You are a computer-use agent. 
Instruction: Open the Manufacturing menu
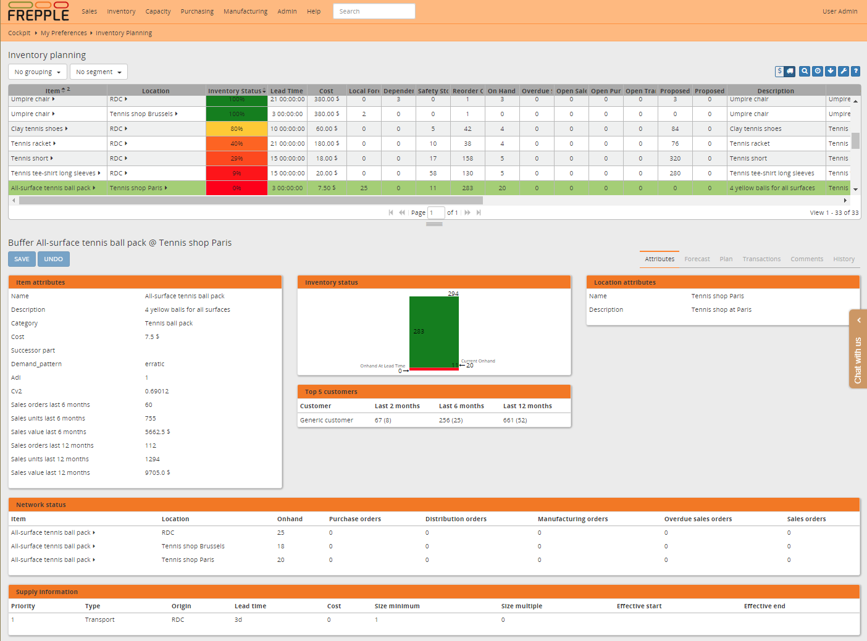tap(245, 11)
